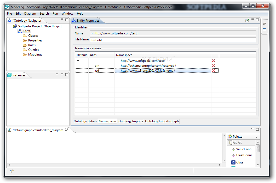The image size is (276, 183).
Task: Pick the ValueConn... connection tool
Action: [243, 149]
